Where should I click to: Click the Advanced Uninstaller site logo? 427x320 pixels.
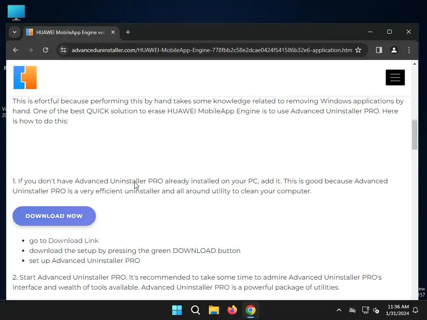[25, 77]
